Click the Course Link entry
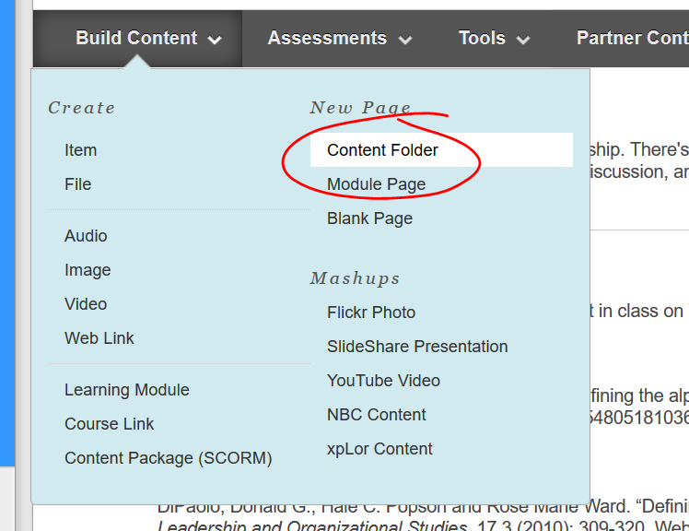 [x=110, y=424]
